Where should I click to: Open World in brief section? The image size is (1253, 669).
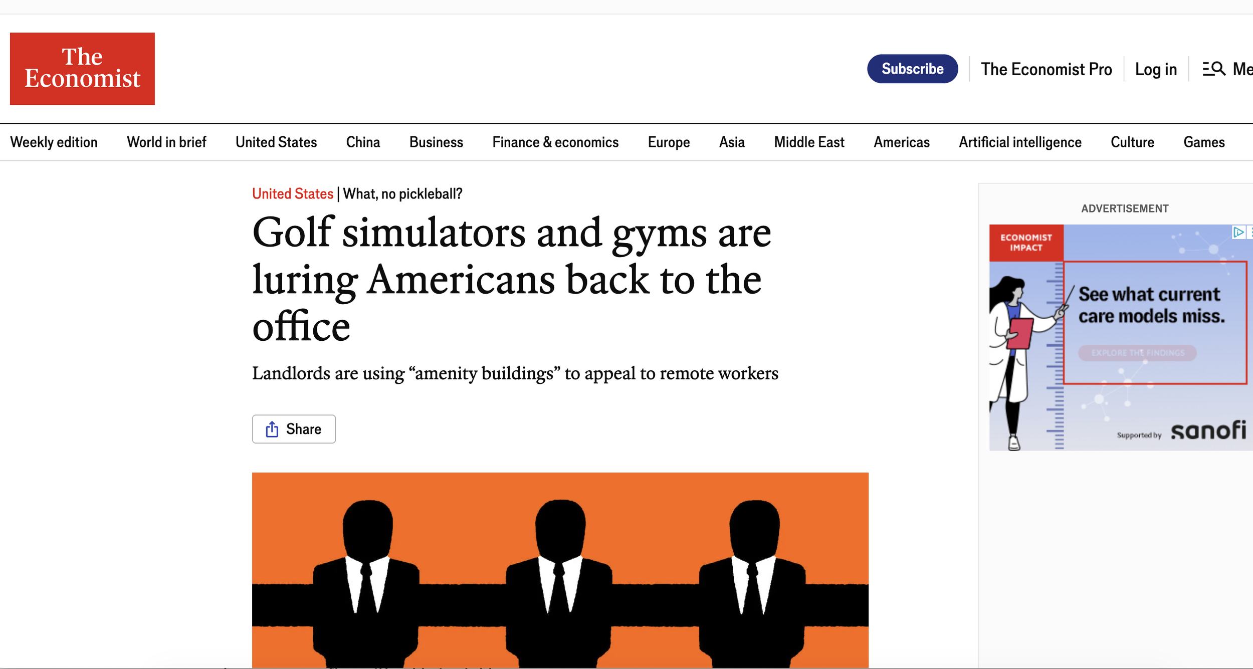point(166,142)
